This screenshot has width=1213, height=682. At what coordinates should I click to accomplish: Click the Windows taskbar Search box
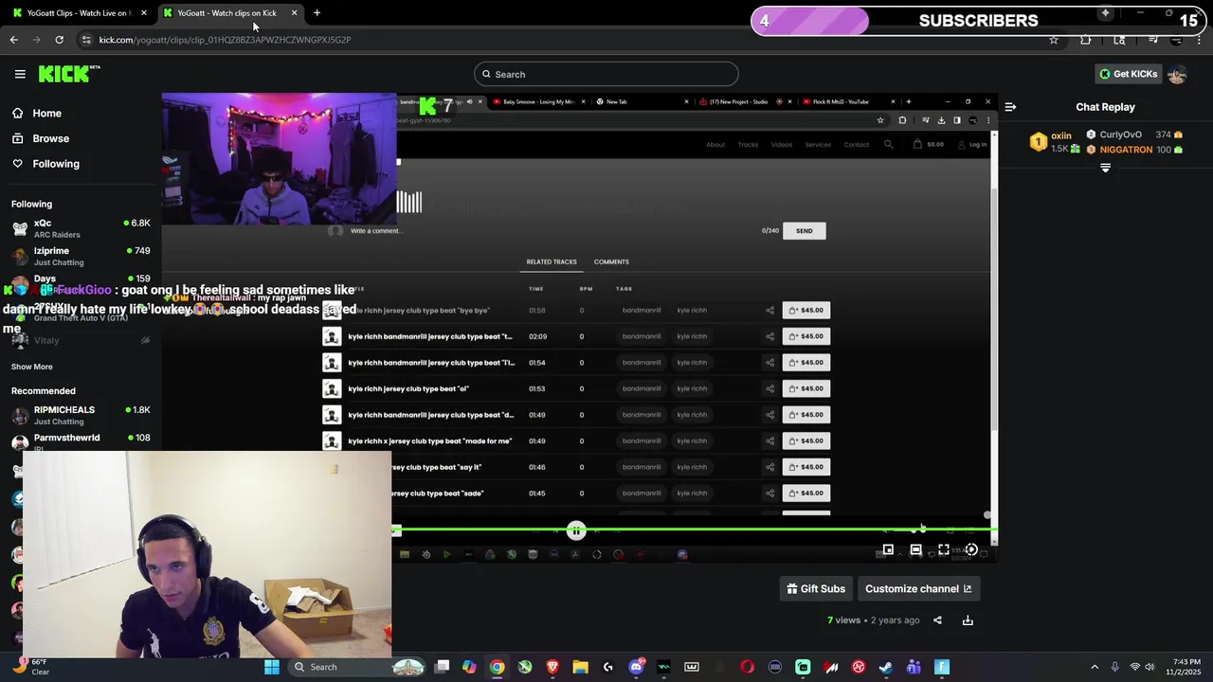(x=355, y=667)
